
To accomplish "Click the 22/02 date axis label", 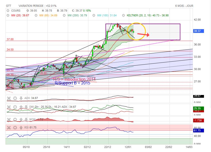I will [x=169, y=147].
